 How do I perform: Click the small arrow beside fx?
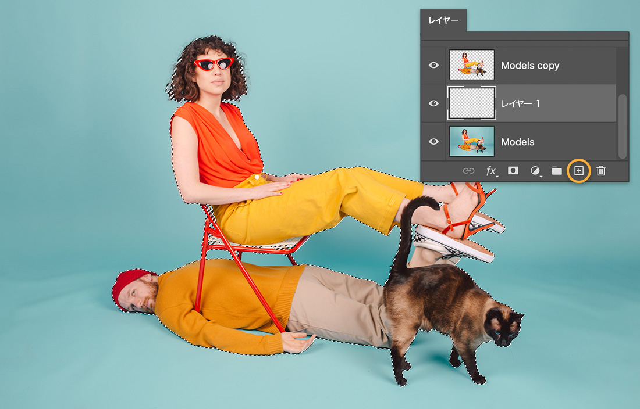click(x=497, y=177)
